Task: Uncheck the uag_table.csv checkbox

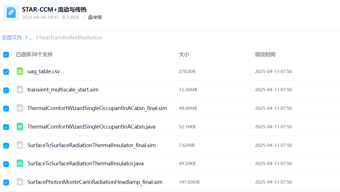Action: coord(6,72)
